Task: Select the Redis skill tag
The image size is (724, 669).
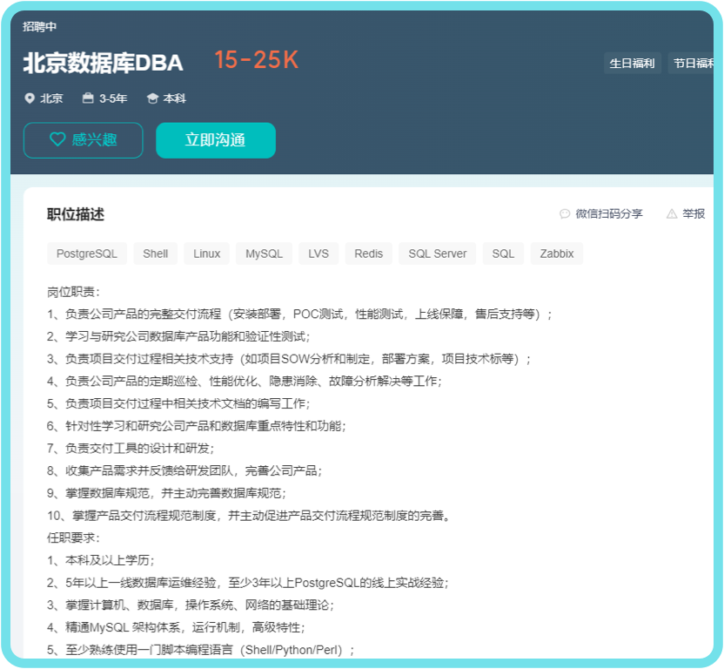Action: point(369,253)
